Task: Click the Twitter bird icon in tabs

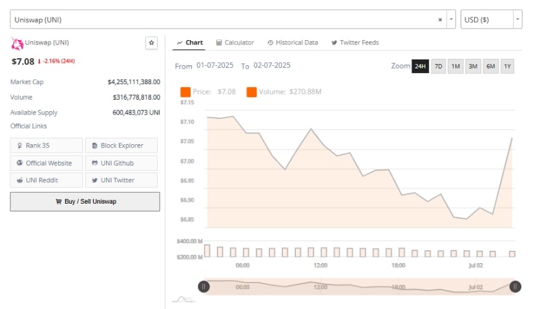Action: [x=334, y=43]
